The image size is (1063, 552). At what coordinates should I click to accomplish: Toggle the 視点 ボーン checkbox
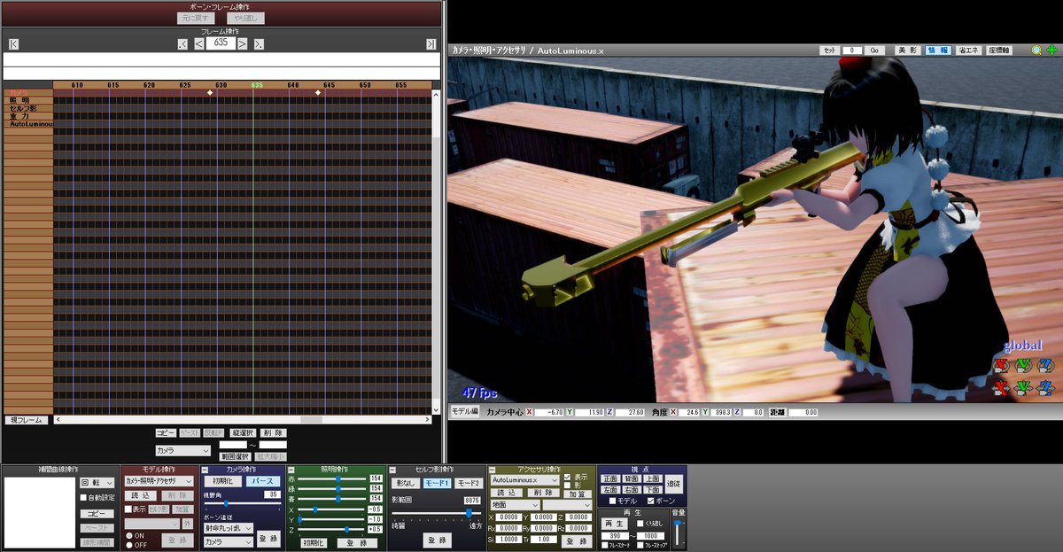coord(651,501)
